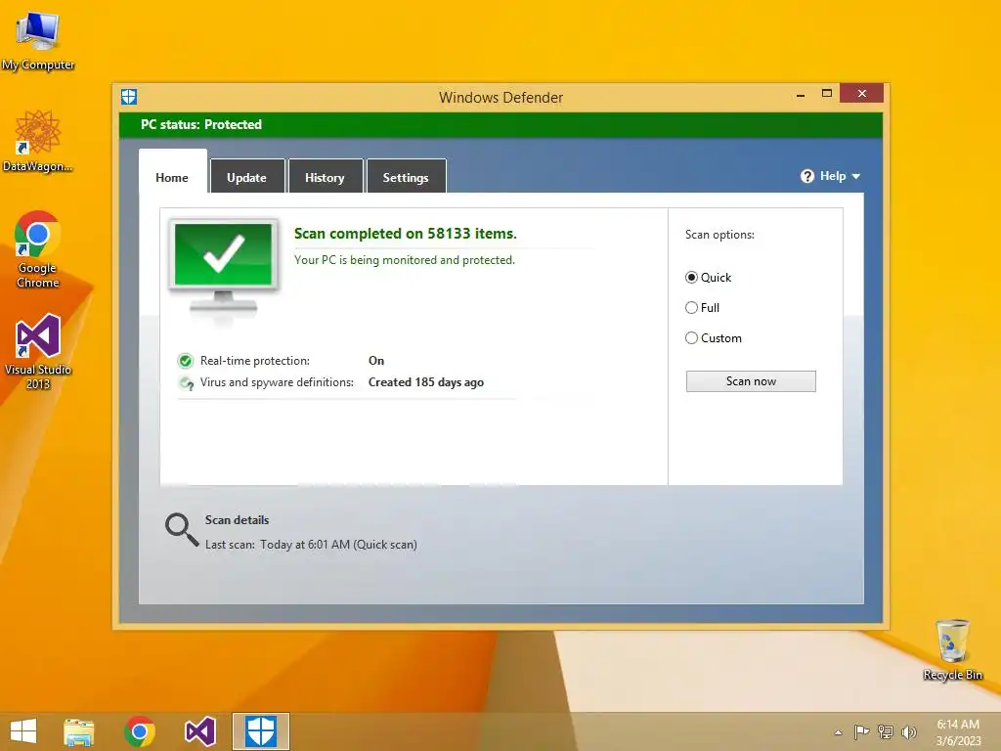Click 'Your PC is being monitored and protected.'
This screenshot has height=751, width=1001.
click(x=405, y=260)
